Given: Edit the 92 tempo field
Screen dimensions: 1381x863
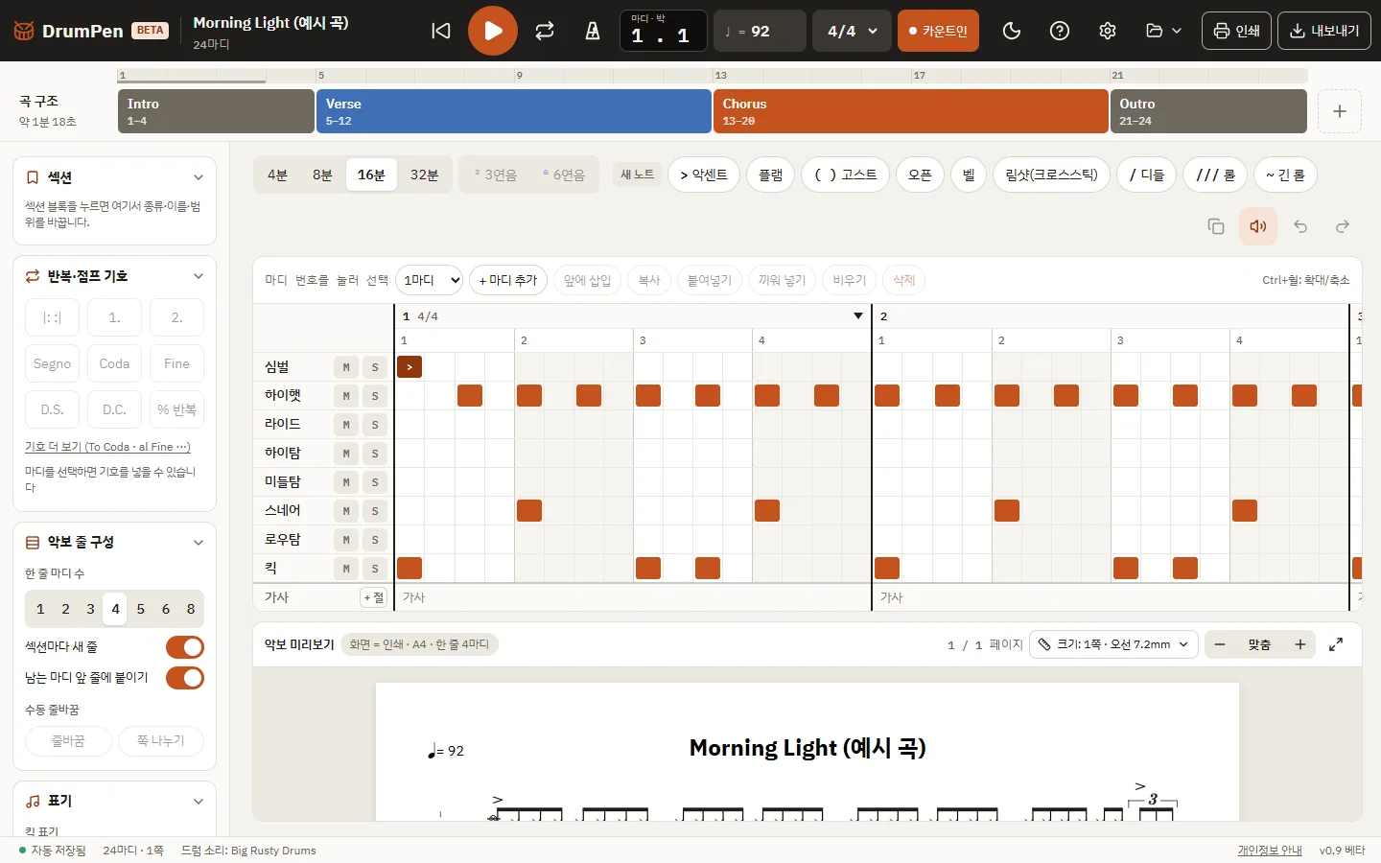Looking at the screenshot, I should pyautogui.click(x=760, y=31).
